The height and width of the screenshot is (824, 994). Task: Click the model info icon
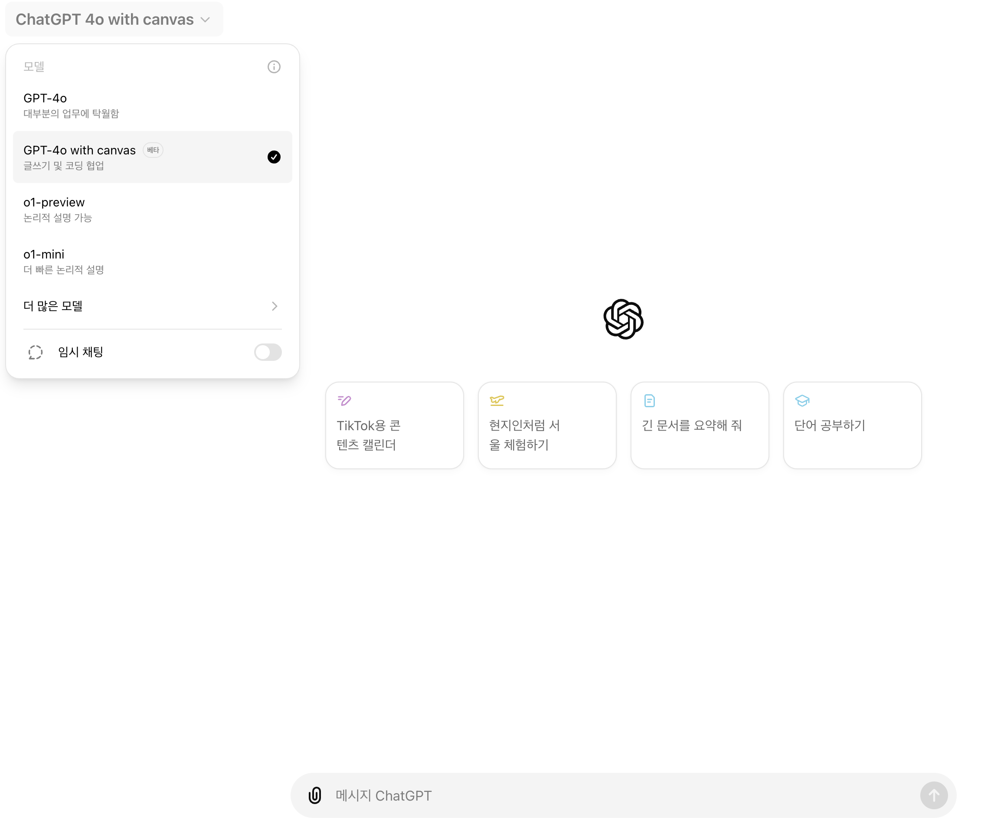(274, 67)
